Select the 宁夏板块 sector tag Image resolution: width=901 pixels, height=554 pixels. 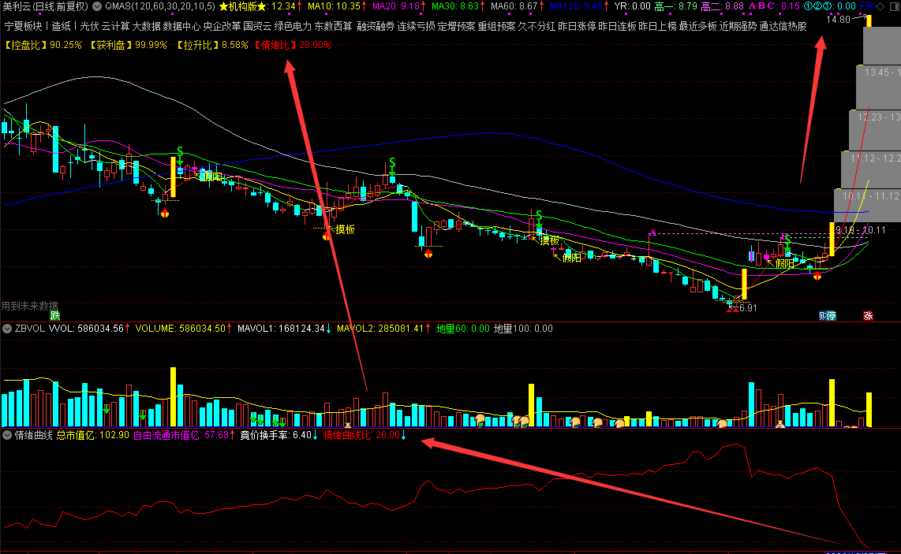tap(24, 27)
